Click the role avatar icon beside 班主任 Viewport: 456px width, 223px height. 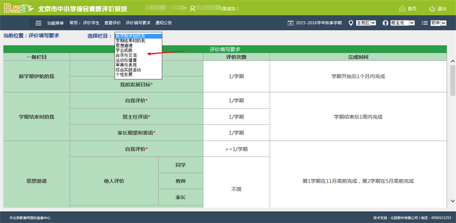[386, 23]
